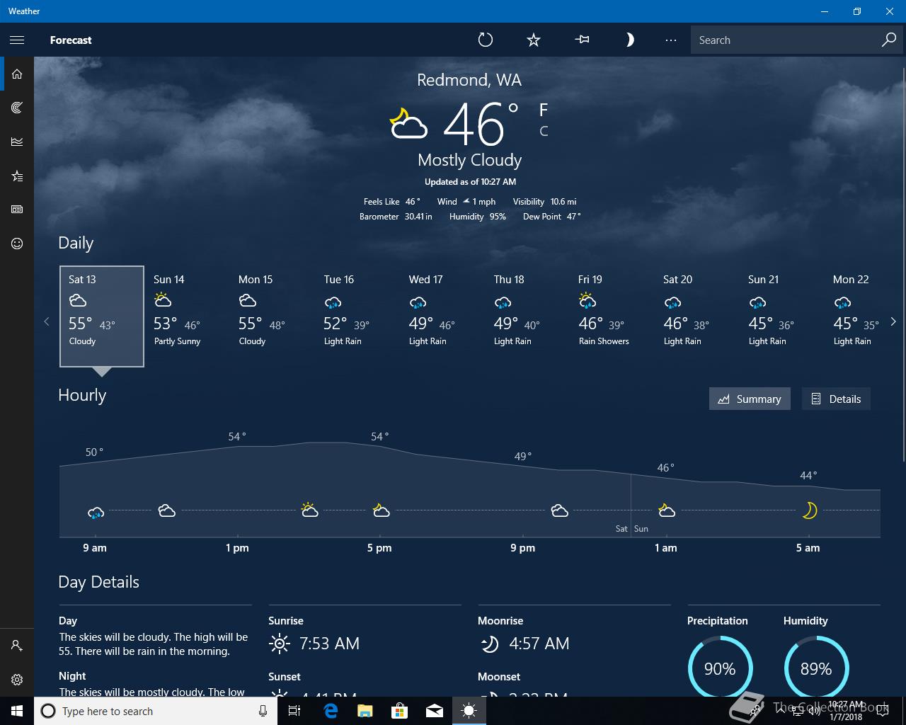Switch hourly view to Details
Image resolution: width=906 pixels, height=725 pixels.
836,399
